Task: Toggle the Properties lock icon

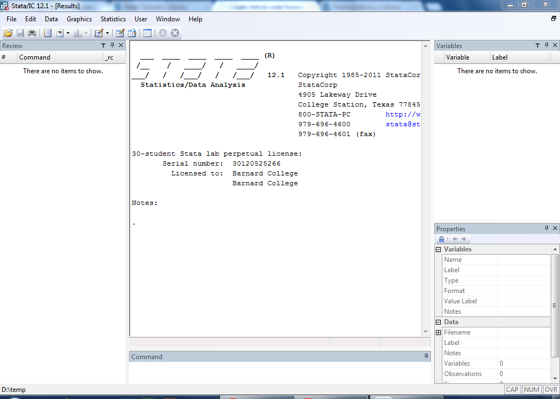Action: (x=442, y=239)
